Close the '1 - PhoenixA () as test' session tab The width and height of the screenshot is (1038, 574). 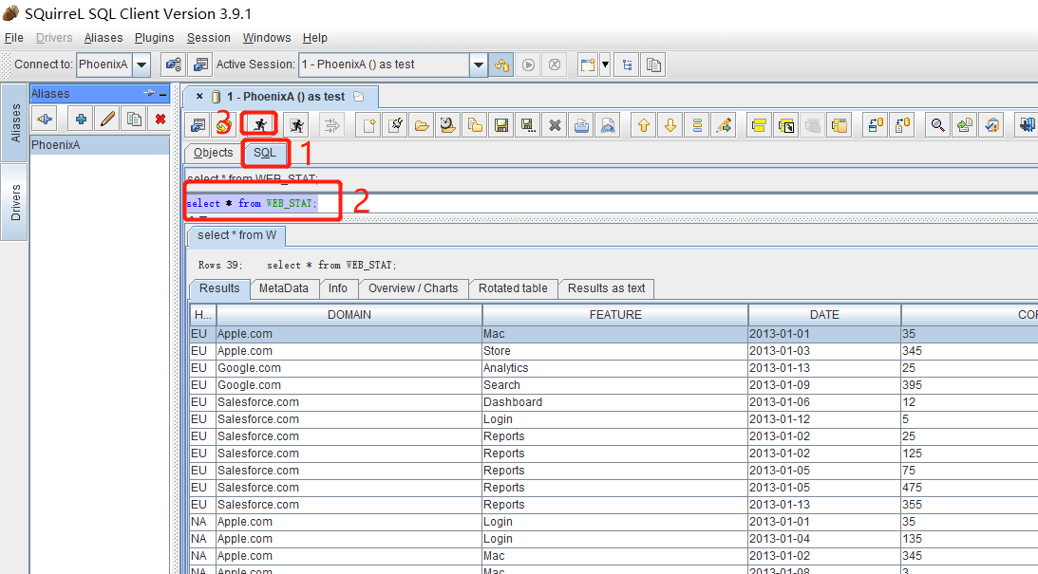click(199, 97)
